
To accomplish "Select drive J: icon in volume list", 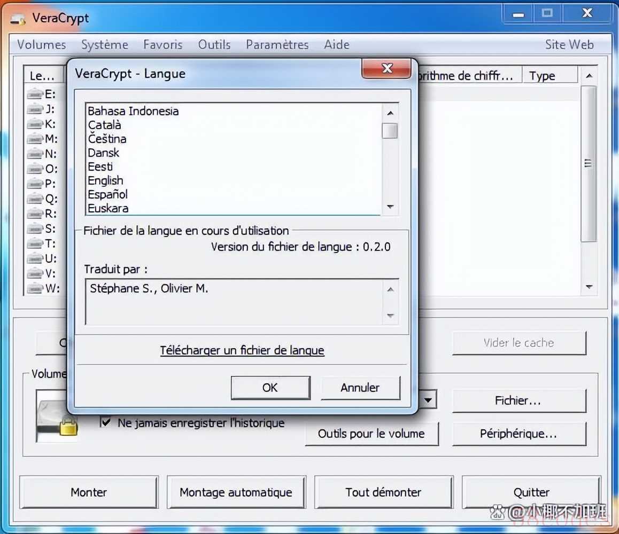I will click(x=35, y=109).
